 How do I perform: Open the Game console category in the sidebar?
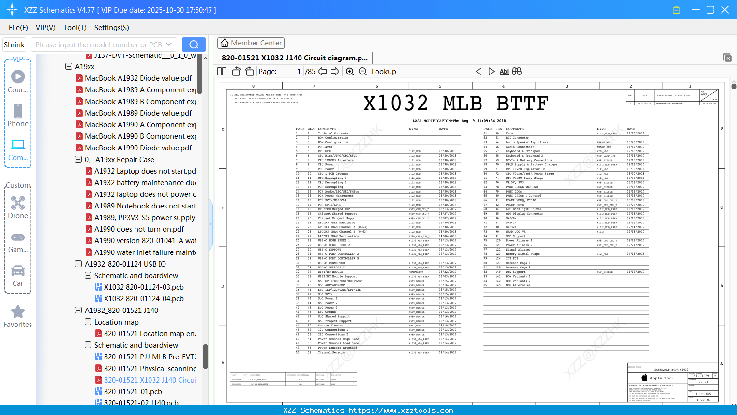pos(18,242)
